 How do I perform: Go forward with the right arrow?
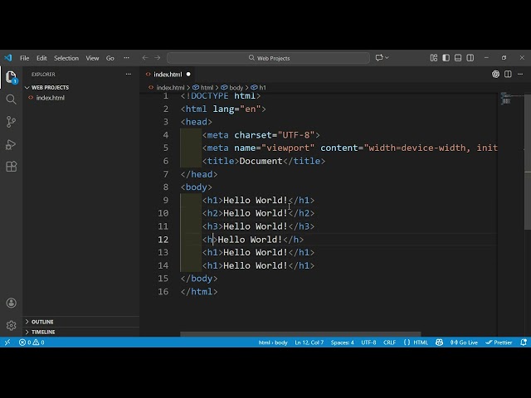158,58
